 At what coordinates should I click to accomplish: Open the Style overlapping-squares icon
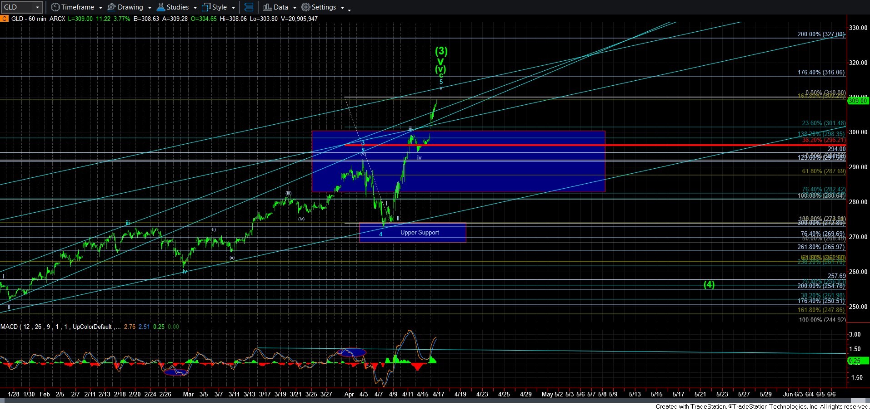(206, 7)
